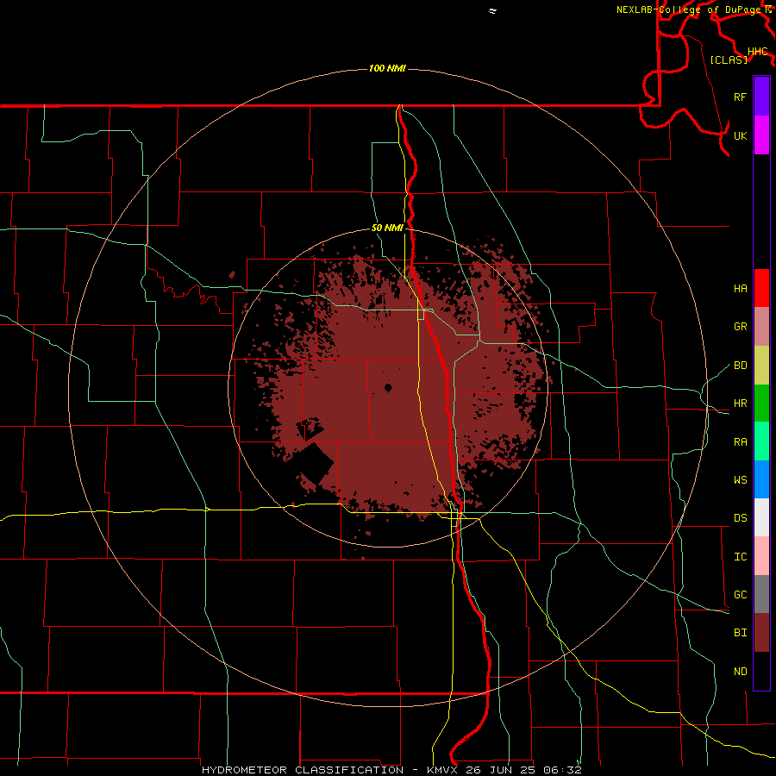Click the GR legend color swatch

[x=761, y=326]
